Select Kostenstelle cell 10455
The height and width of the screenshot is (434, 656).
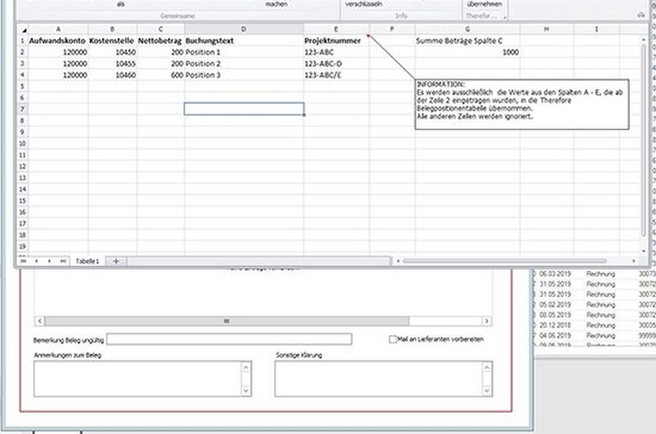pyautogui.click(x=112, y=64)
